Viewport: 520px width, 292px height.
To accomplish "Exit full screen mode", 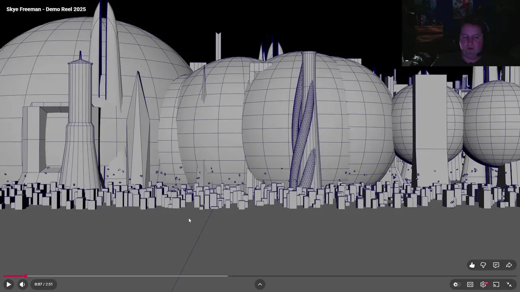I will [509, 284].
